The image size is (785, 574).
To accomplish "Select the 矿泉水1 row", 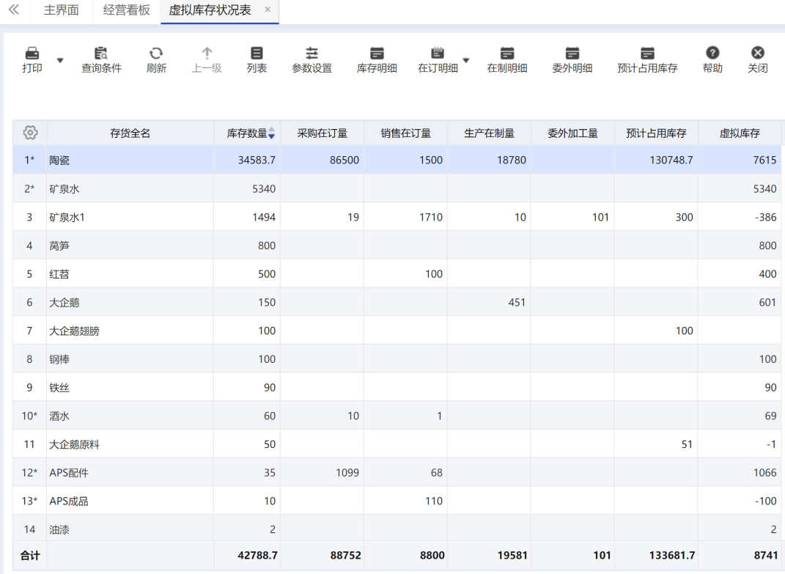I will (397, 217).
